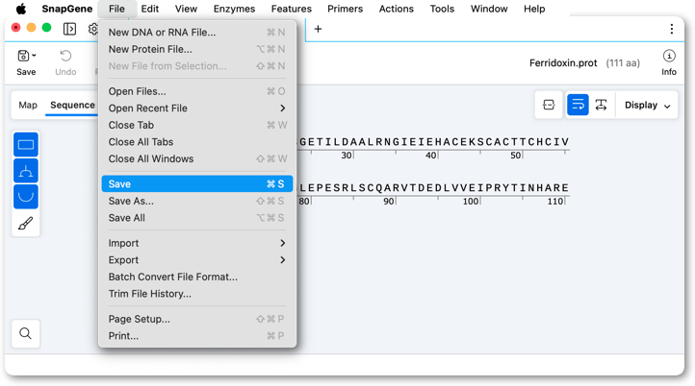
Task: Open the Display dropdown
Action: coord(647,105)
